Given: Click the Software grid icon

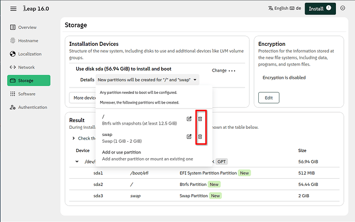Looking at the screenshot, I should 13,94.
